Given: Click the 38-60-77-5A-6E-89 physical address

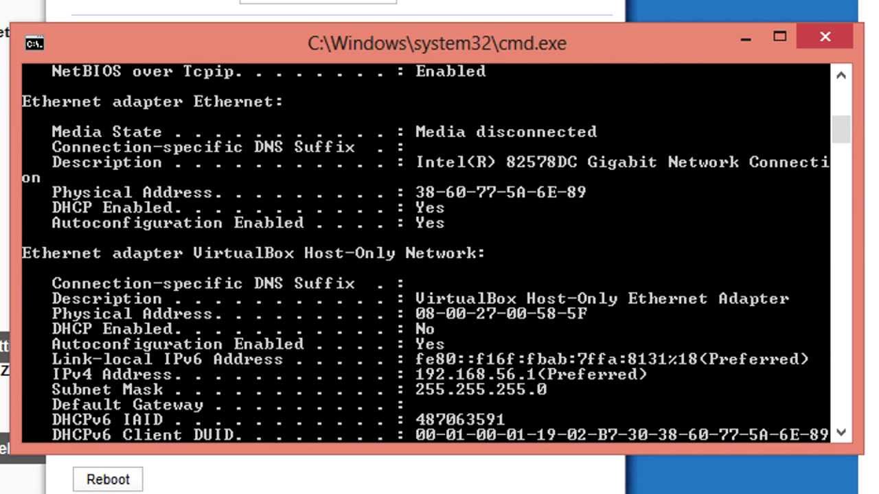Looking at the screenshot, I should tap(501, 192).
